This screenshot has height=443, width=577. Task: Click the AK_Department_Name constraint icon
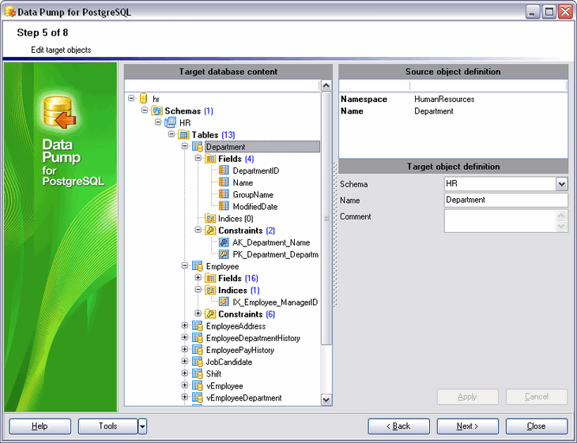point(224,242)
